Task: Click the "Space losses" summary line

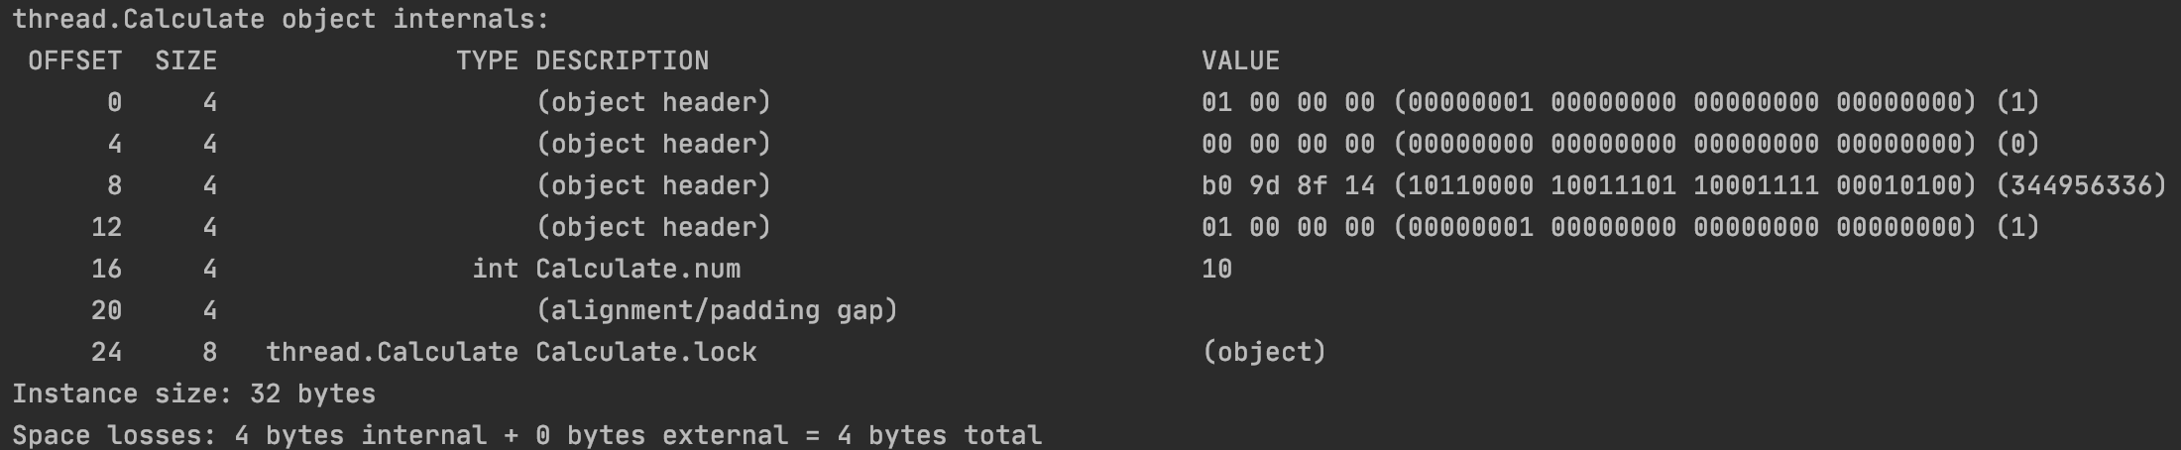Action: pos(526,435)
